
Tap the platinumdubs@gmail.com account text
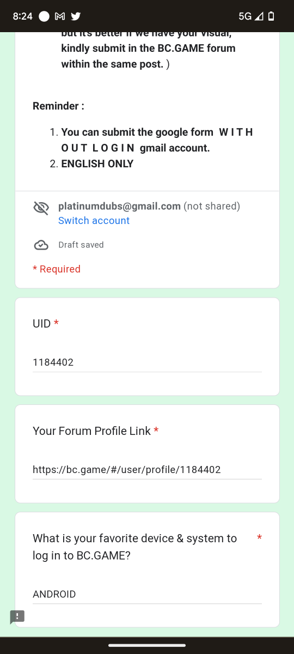119,206
